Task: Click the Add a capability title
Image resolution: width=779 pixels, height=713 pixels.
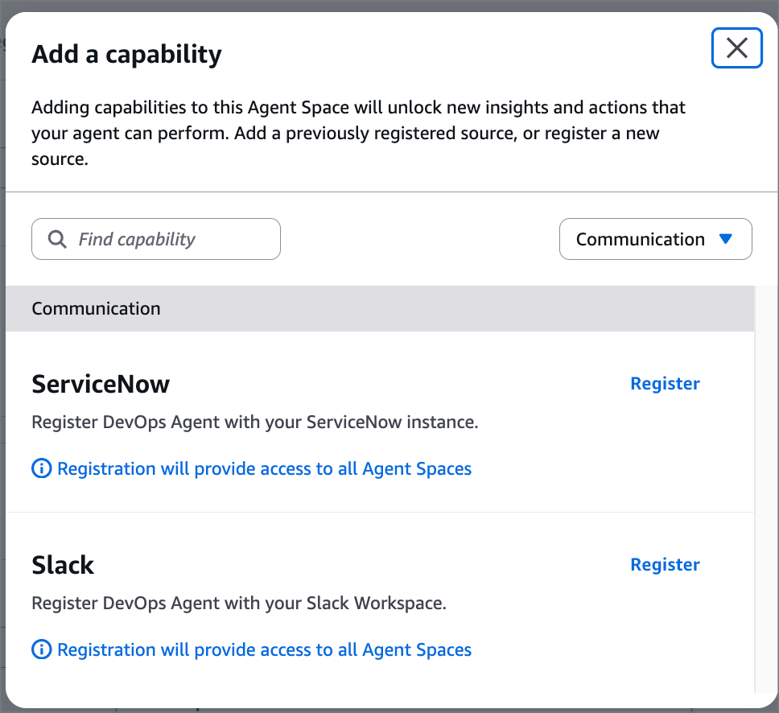Action: 126,55
